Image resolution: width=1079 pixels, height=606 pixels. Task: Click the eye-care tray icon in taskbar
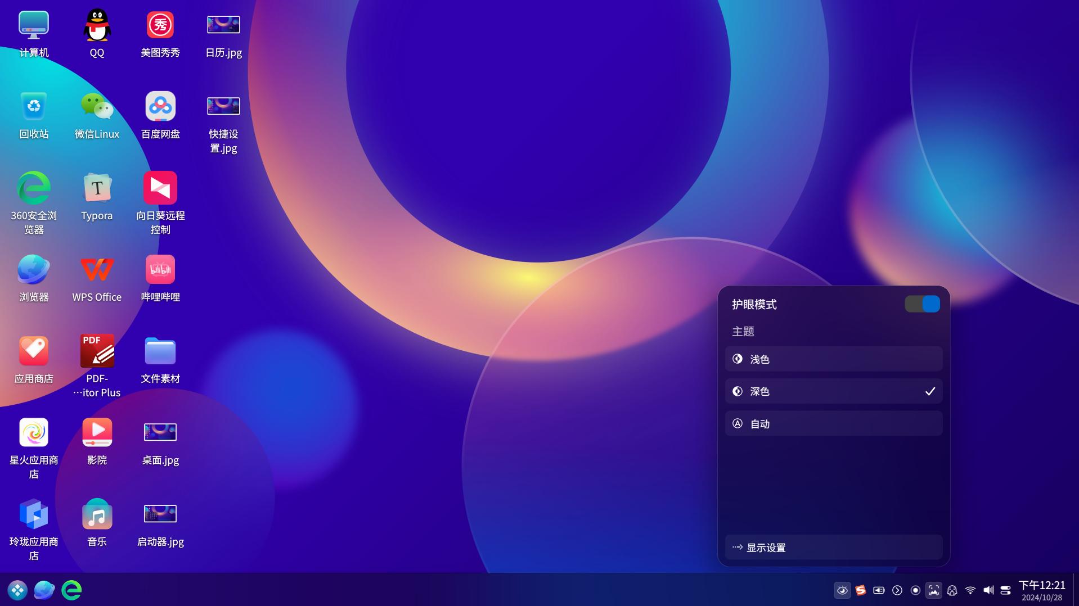[842, 590]
